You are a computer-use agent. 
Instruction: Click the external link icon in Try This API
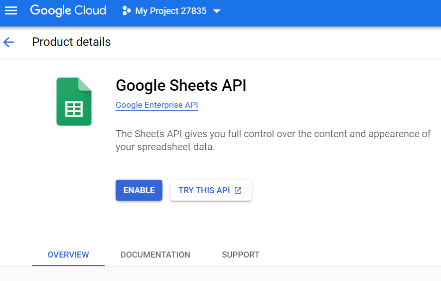(238, 190)
